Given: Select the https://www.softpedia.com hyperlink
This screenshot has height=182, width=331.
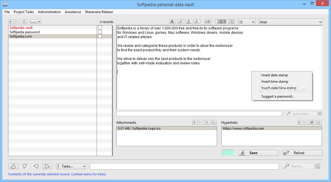Looking at the screenshot, I should (x=272, y=128).
